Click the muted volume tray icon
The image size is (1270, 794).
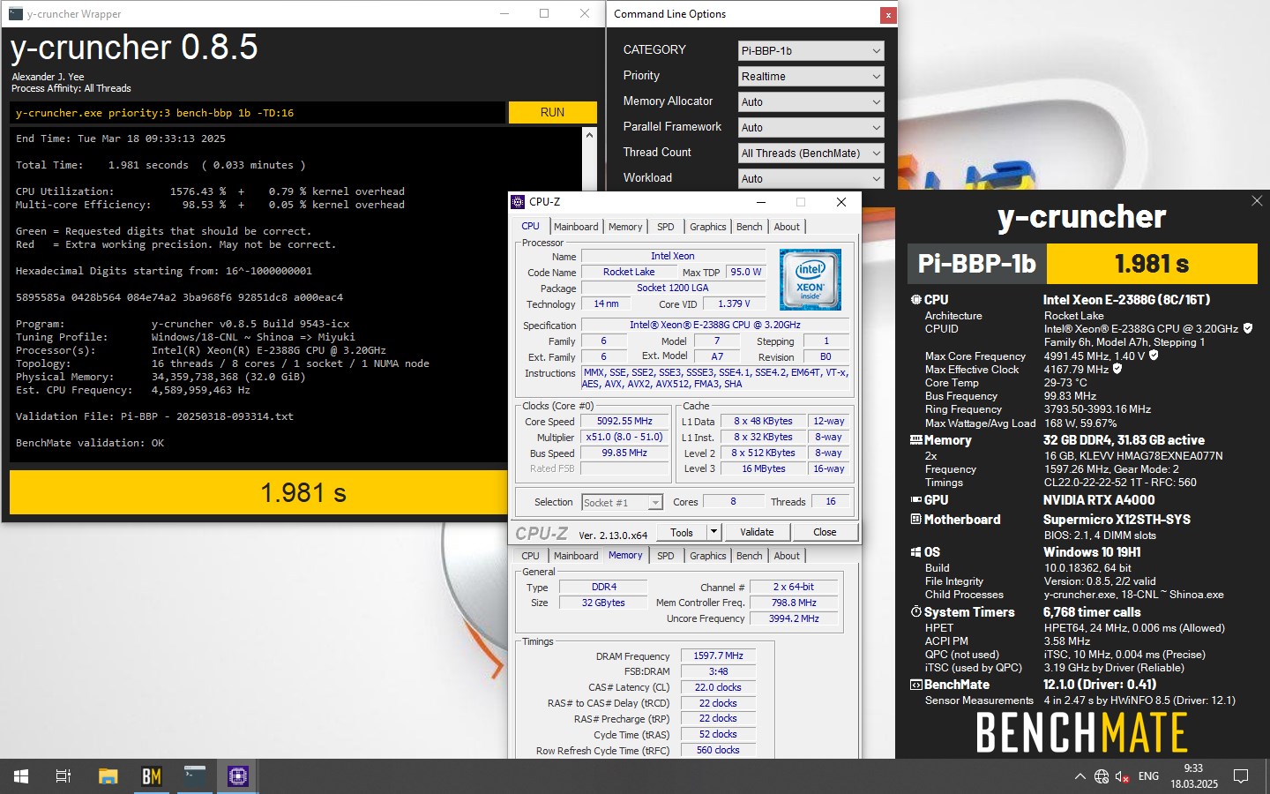pyautogui.click(x=1123, y=776)
